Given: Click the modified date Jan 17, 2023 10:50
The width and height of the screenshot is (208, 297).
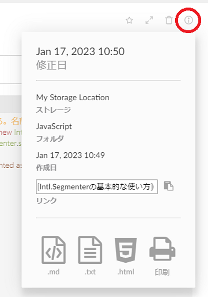Looking at the screenshot, I should pos(80,51).
